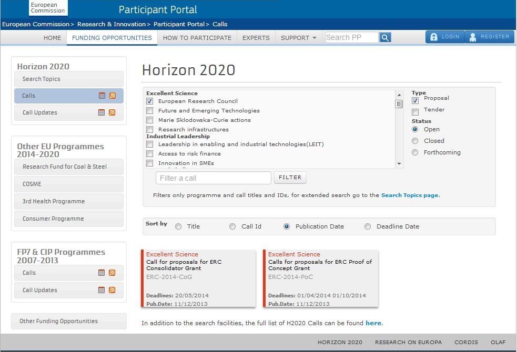The image size is (517, 352).
Task: Click the search magnifier icon
Action: pos(385,37)
